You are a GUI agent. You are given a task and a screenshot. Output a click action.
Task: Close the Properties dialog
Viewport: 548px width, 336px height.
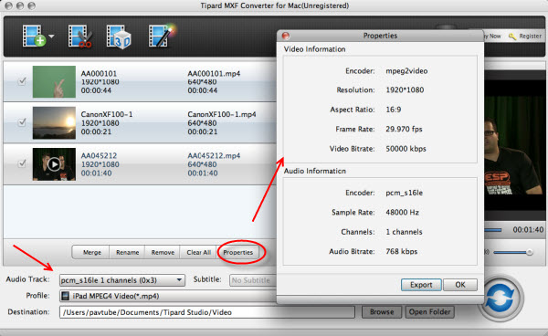pyautogui.click(x=286, y=36)
